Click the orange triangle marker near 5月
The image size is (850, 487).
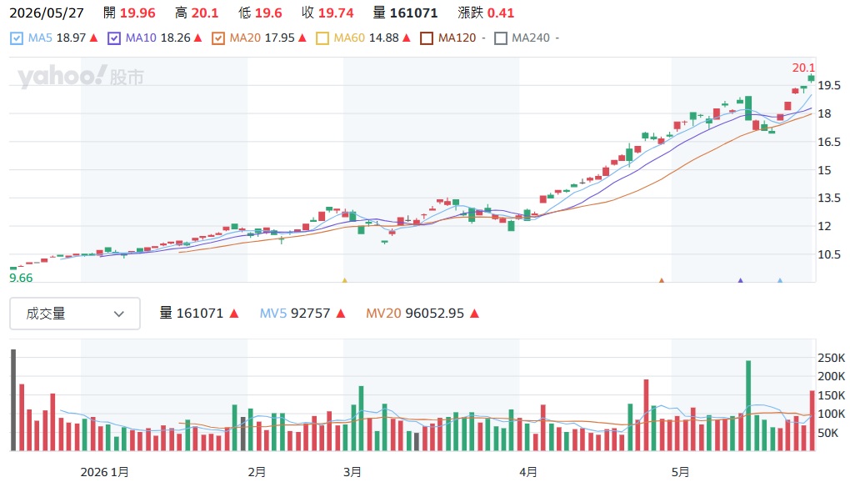tap(662, 280)
